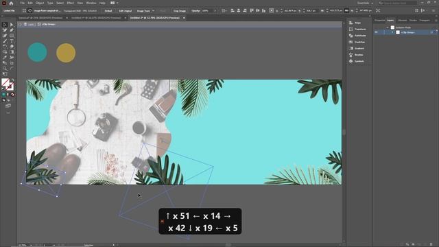Click the exit isolation mode back arrow
This screenshot has height=247, width=439.
pos(20,25)
